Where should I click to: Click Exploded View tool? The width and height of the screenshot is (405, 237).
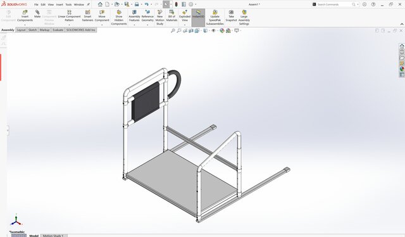tap(185, 16)
